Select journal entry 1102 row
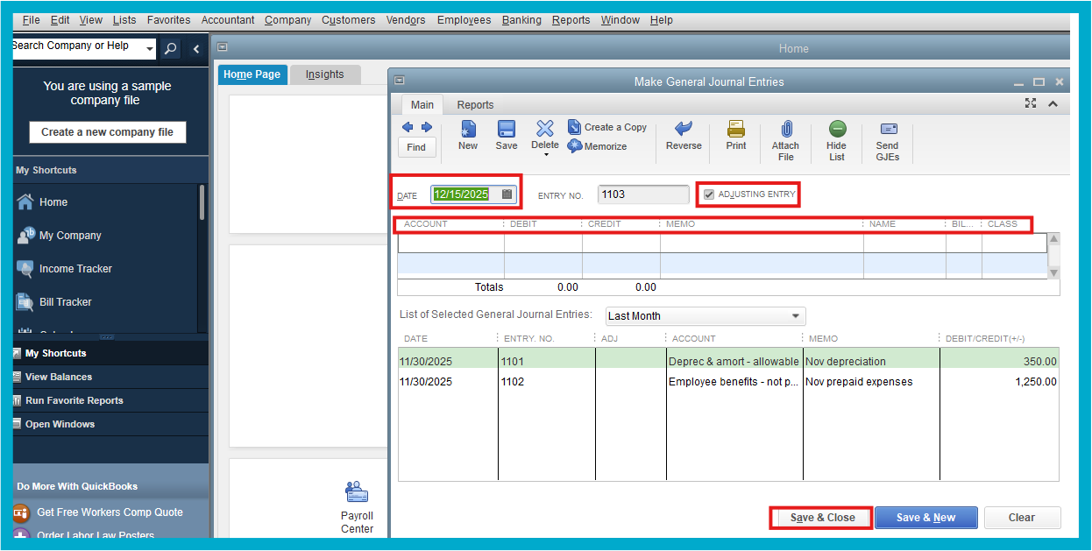 [x=727, y=382]
